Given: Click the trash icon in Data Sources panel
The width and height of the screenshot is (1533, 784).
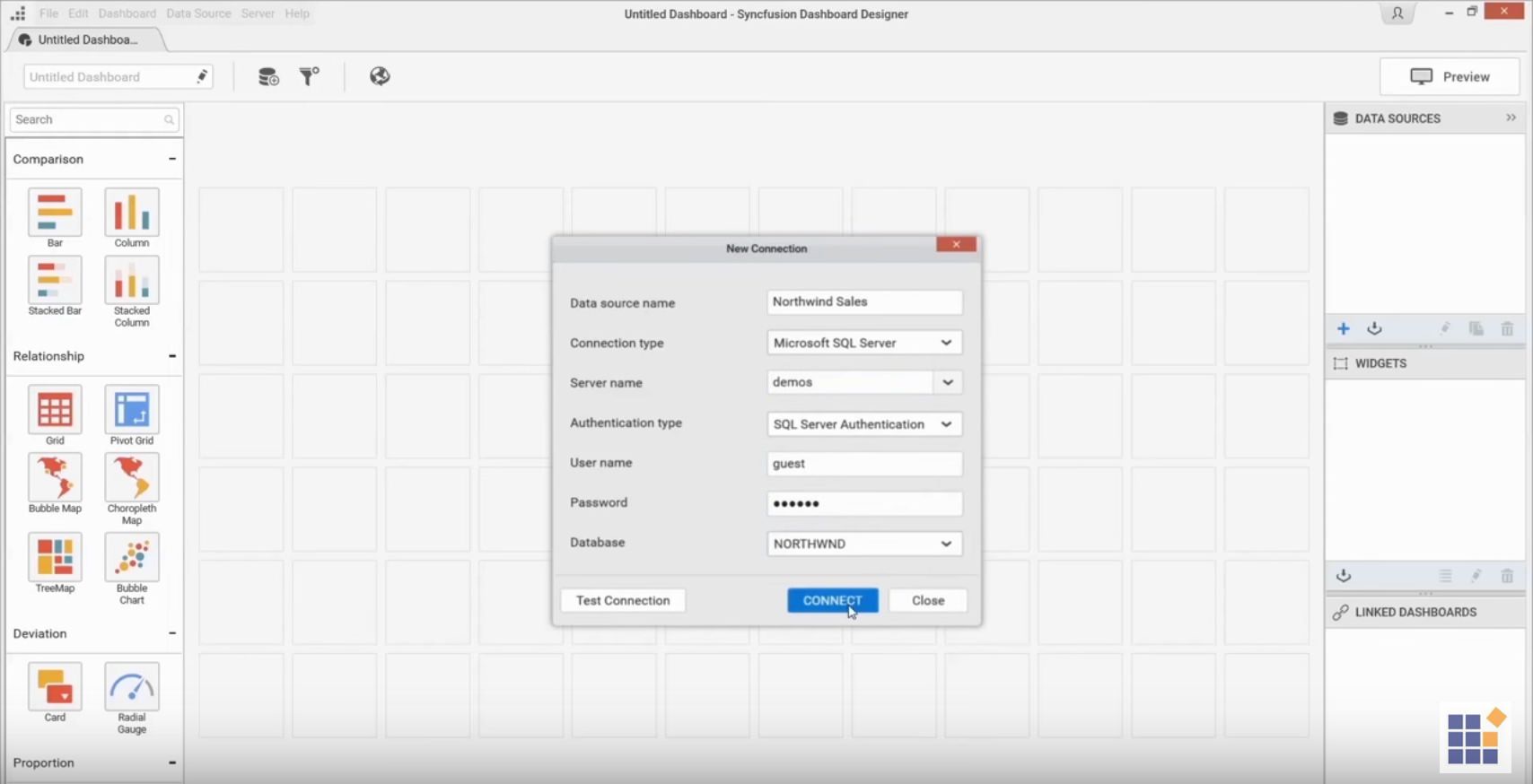Looking at the screenshot, I should click(1507, 329).
